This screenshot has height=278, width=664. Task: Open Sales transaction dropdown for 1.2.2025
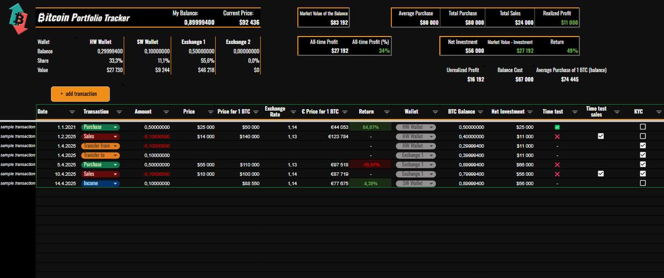tap(100, 137)
